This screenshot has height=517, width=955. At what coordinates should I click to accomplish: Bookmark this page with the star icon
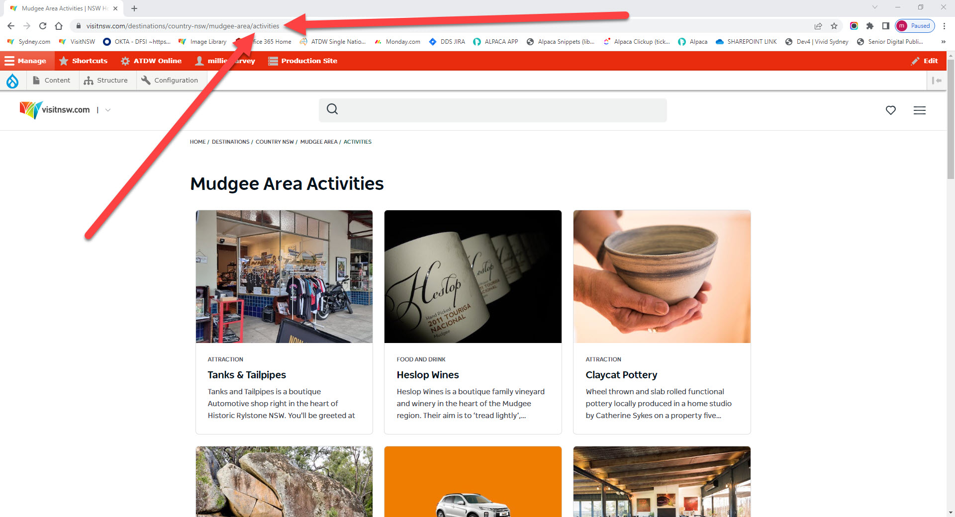coord(834,26)
